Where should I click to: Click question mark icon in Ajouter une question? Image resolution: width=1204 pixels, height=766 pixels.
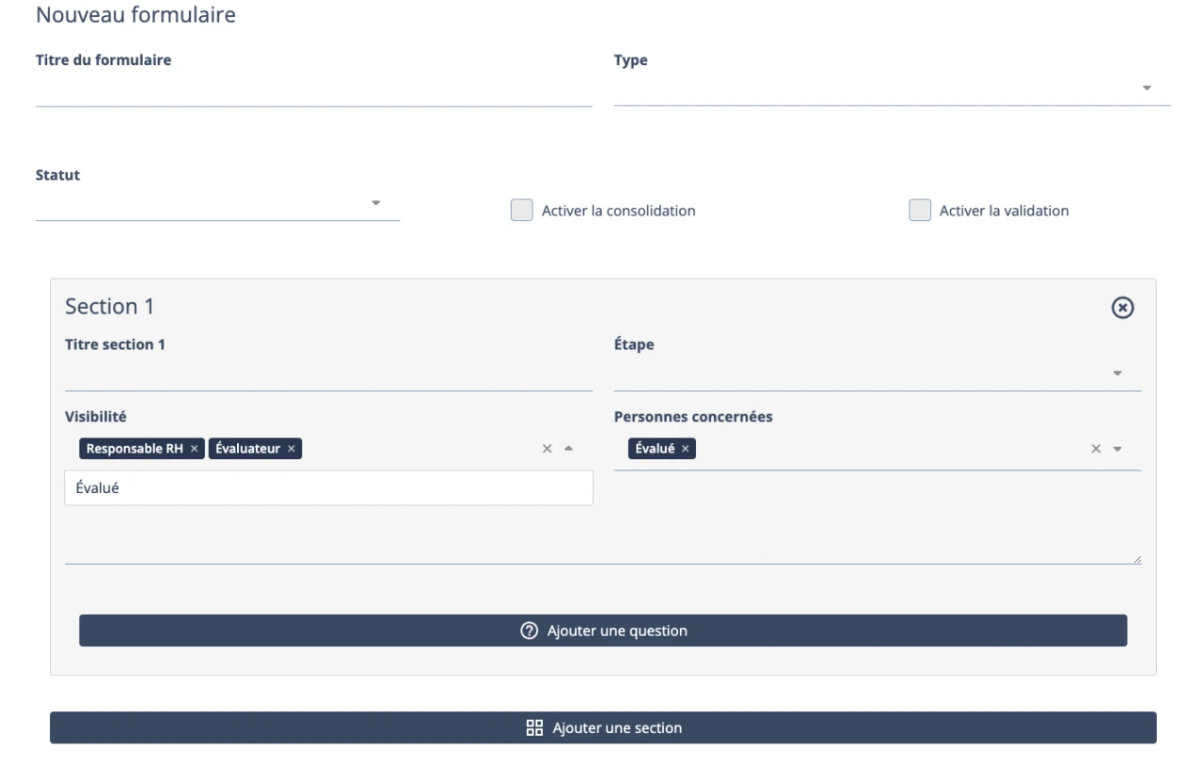click(529, 630)
